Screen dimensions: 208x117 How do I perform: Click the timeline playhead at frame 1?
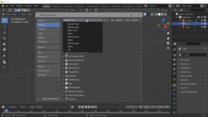[x=6, y=110]
